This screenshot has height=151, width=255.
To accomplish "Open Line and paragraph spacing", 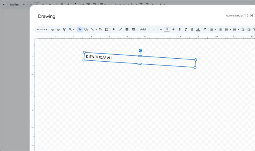I will pos(220,30).
